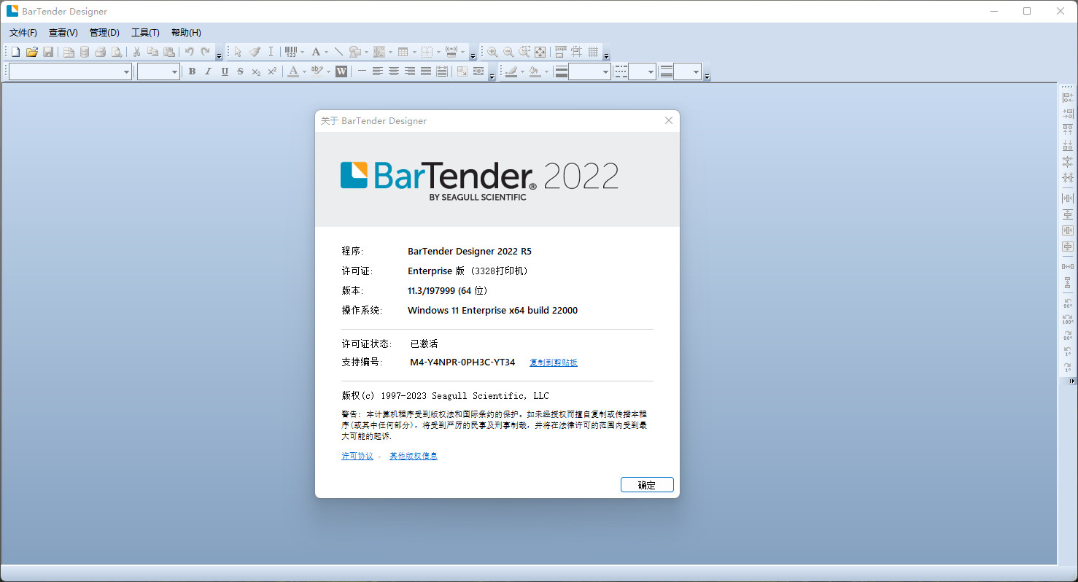Expand the barcode tool dropdown arrow
Image resolution: width=1078 pixels, height=582 pixels.
302,53
